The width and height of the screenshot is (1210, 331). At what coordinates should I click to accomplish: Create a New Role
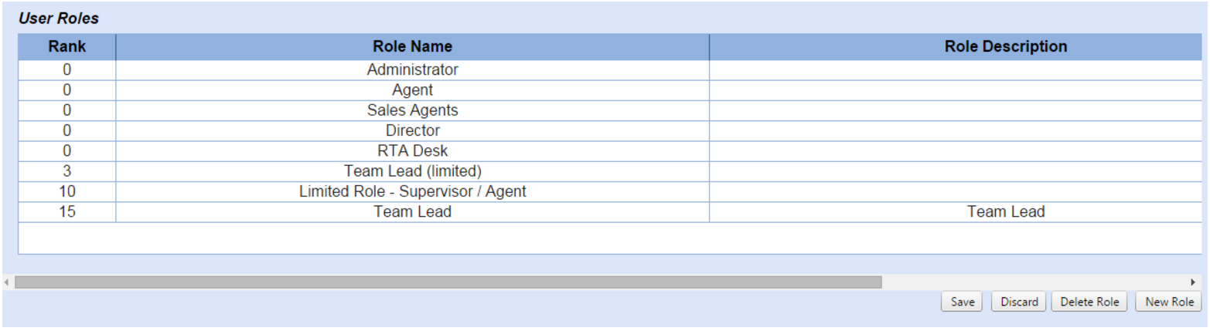(x=1169, y=302)
